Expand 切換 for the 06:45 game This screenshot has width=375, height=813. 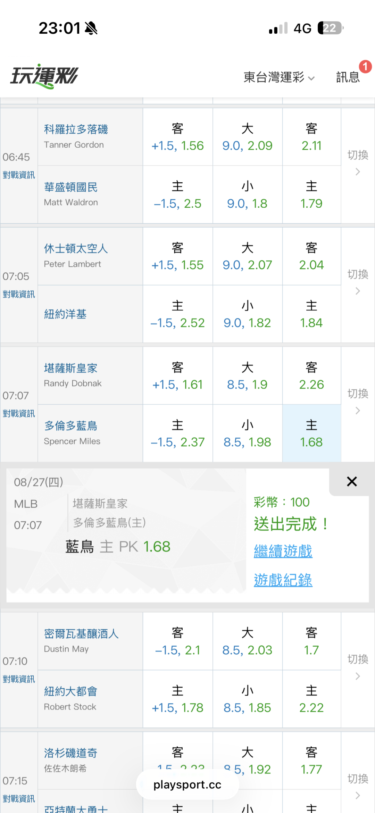[x=358, y=162]
